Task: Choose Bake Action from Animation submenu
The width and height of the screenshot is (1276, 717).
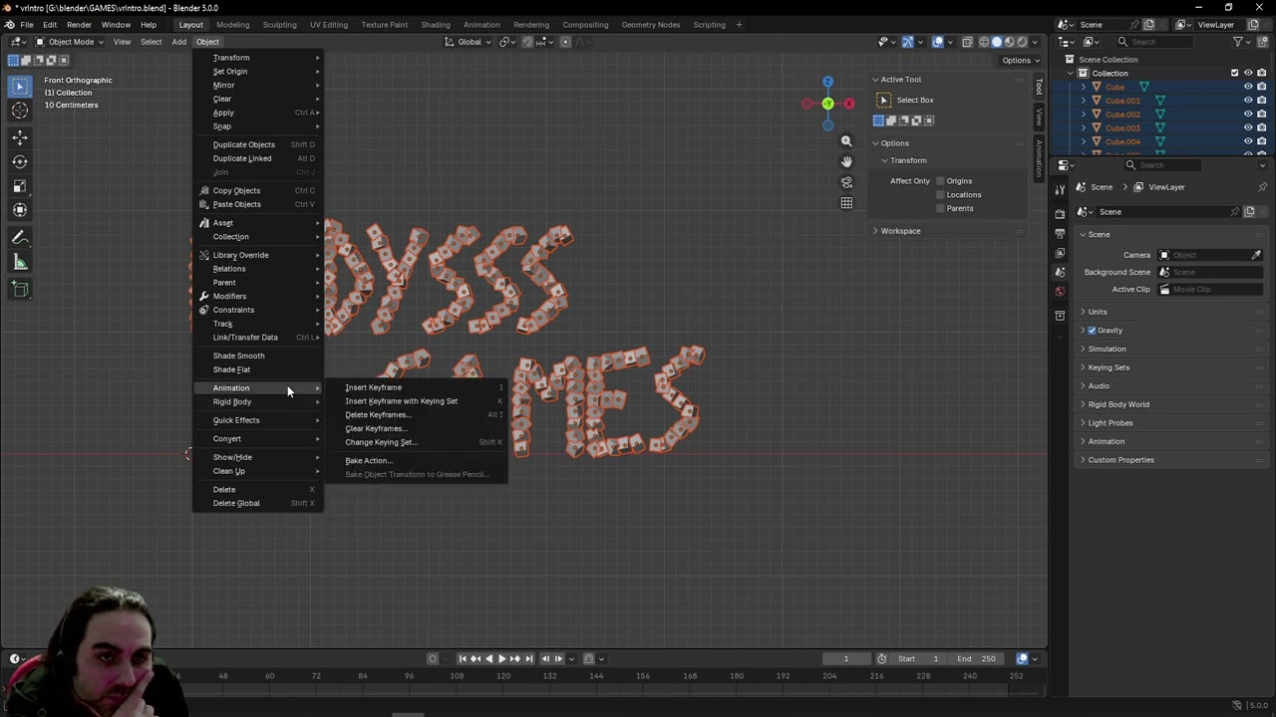Action: [x=417, y=461]
